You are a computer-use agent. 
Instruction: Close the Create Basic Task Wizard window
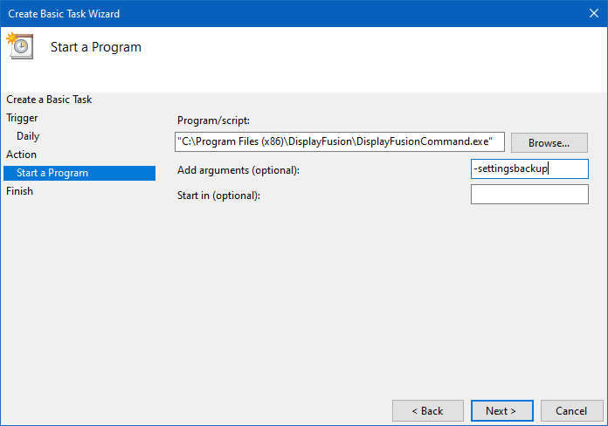(594, 13)
